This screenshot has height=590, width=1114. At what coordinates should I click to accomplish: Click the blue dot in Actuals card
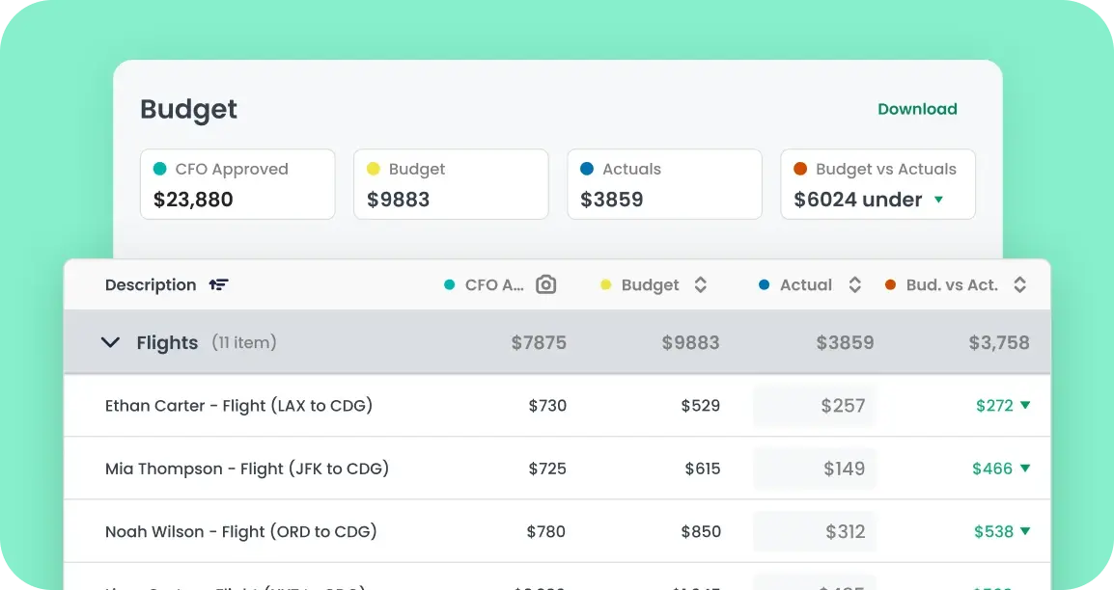(x=587, y=169)
